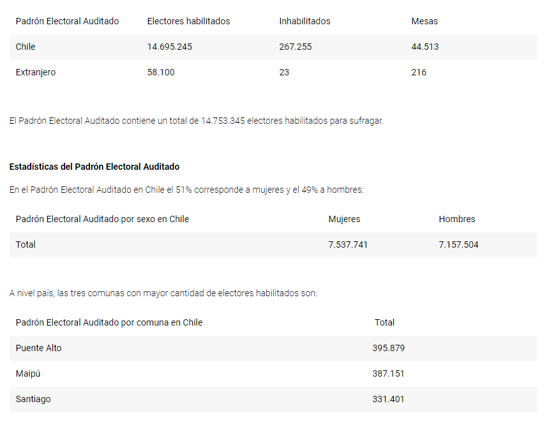The width and height of the screenshot is (547, 429).
Task: Click the 44.513 mesas cell
Action: click(x=425, y=47)
